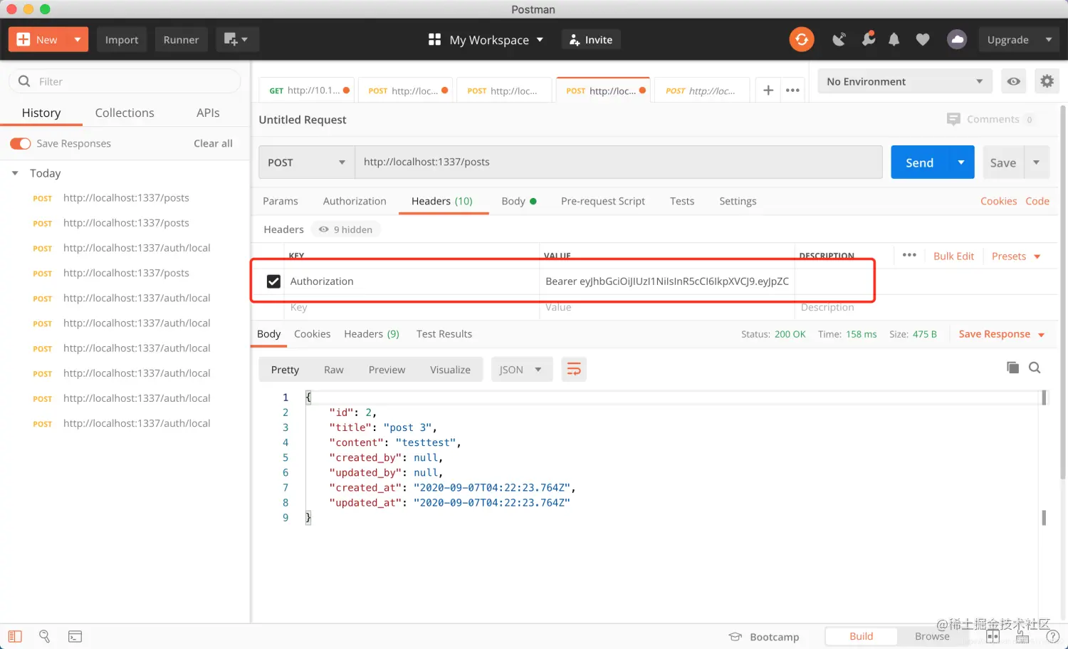Click the Invite button
This screenshot has width=1068, height=649.
click(x=592, y=40)
